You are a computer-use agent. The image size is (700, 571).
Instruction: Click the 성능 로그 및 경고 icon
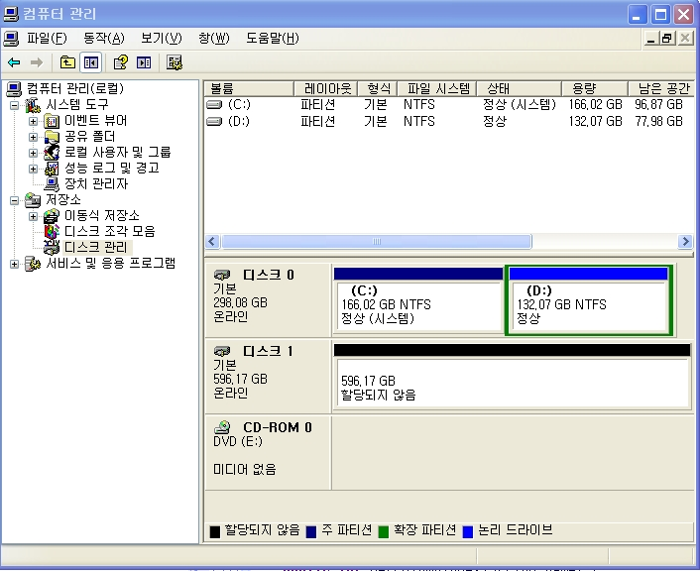[x=52, y=169]
